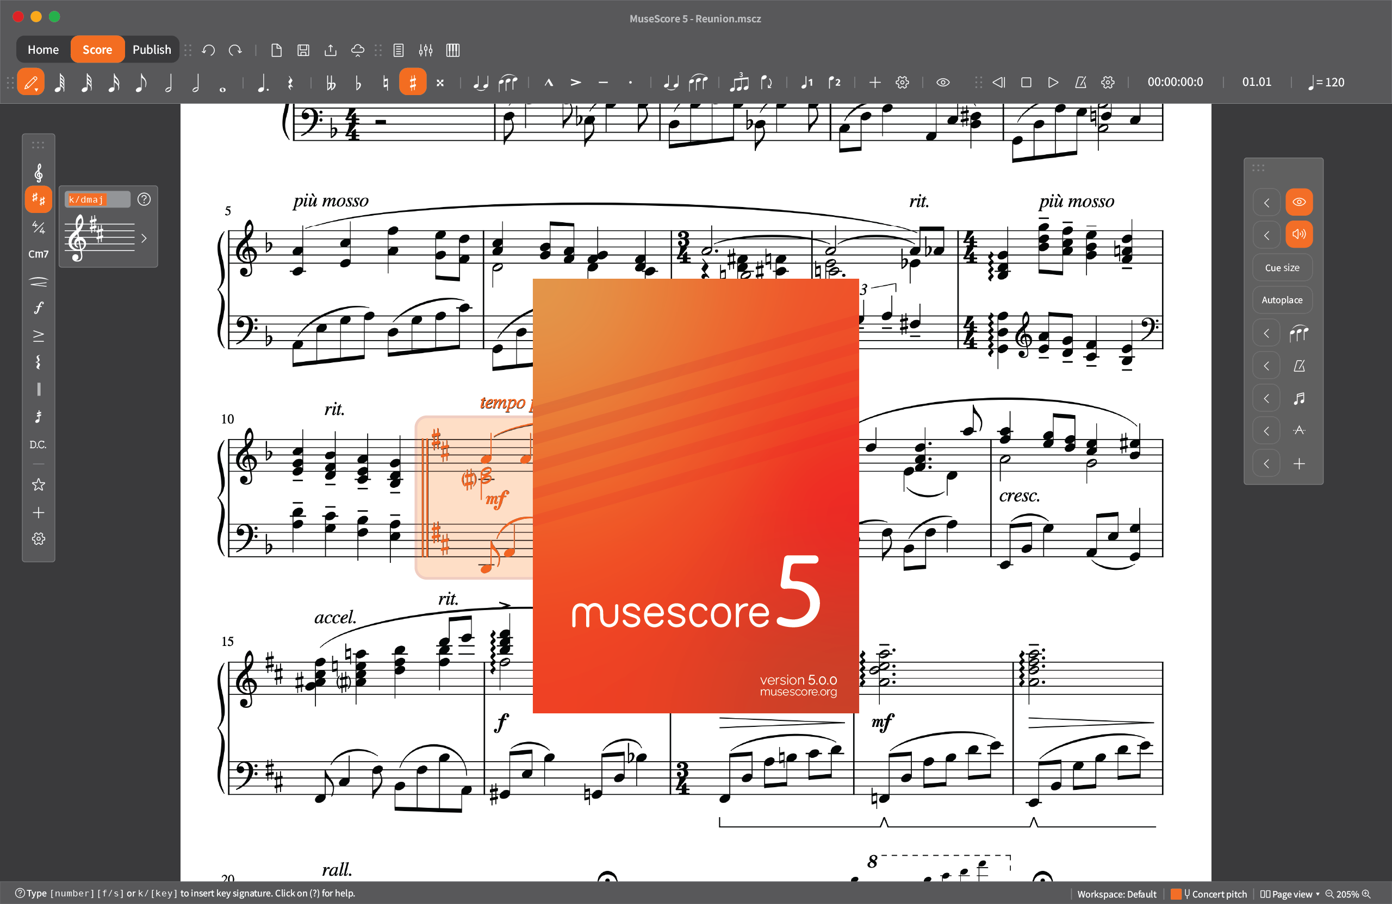This screenshot has height=904, width=1392.
Task: Toggle the orange visibility eye in properties panel
Action: pyautogui.click(x=1299, y=202)
